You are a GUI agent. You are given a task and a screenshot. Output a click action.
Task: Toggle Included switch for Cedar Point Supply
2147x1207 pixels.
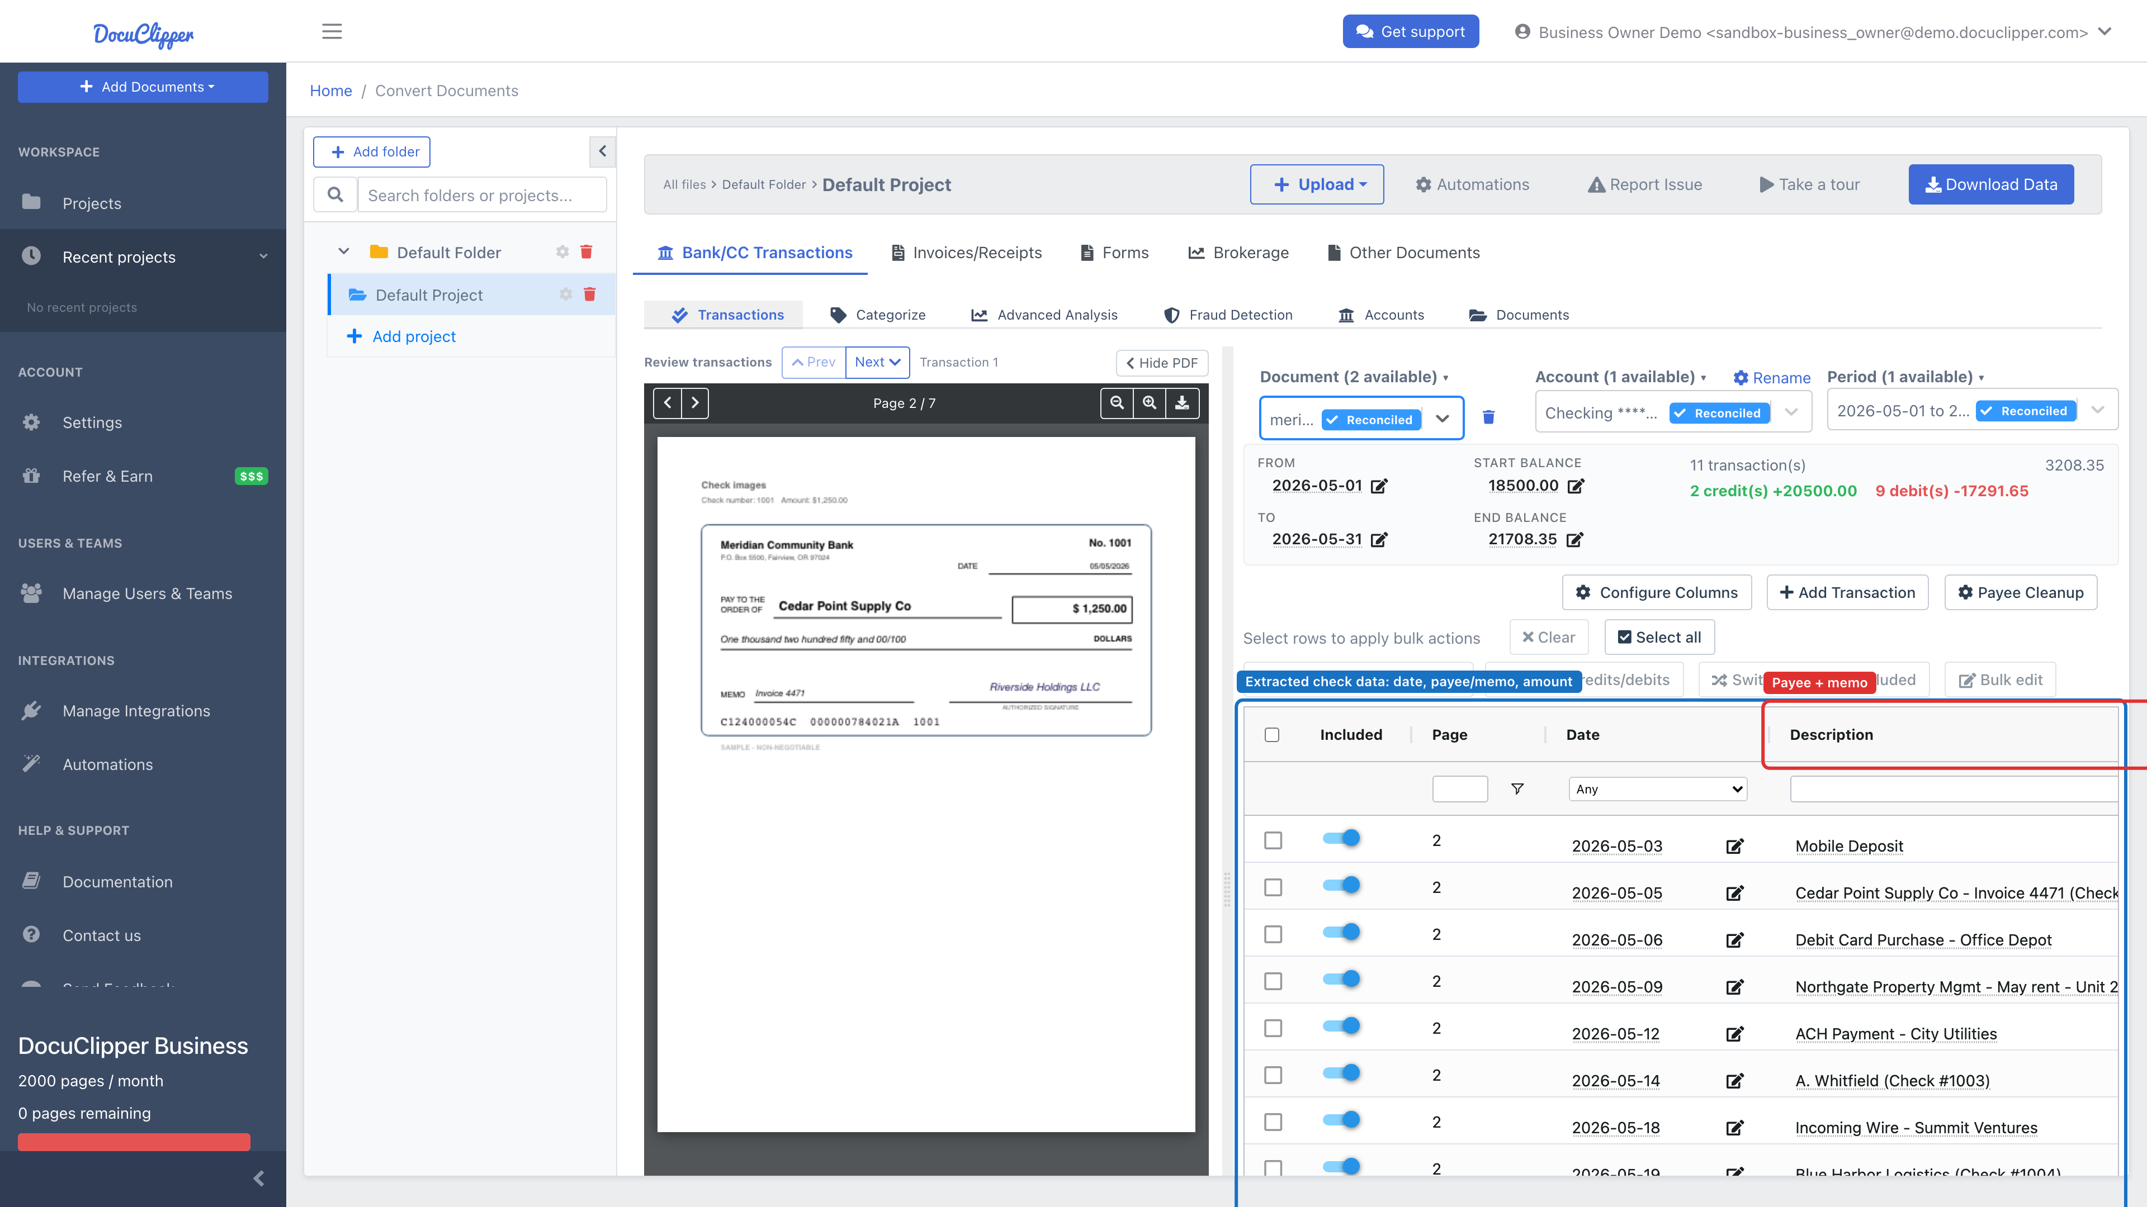[1341, 885]
